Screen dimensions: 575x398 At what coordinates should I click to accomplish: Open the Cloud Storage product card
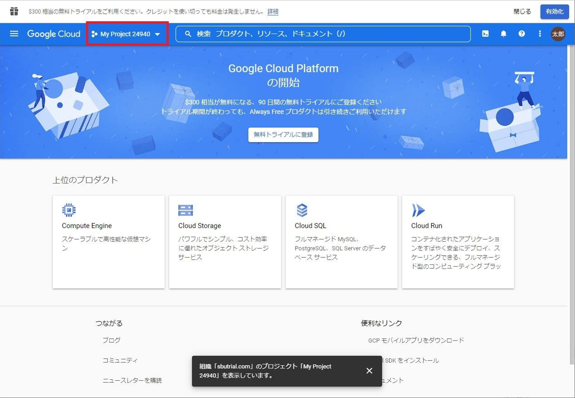[225, 242]
